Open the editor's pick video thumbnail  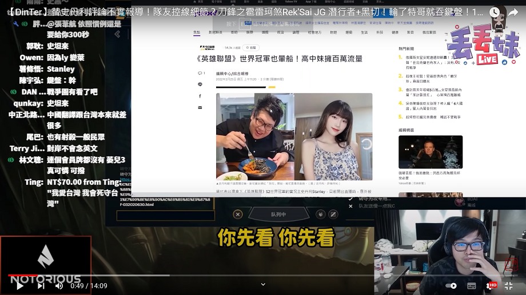tap(431, 152)
